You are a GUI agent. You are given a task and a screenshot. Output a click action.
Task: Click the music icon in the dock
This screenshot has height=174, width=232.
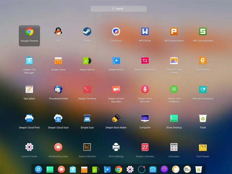point(96,170)
